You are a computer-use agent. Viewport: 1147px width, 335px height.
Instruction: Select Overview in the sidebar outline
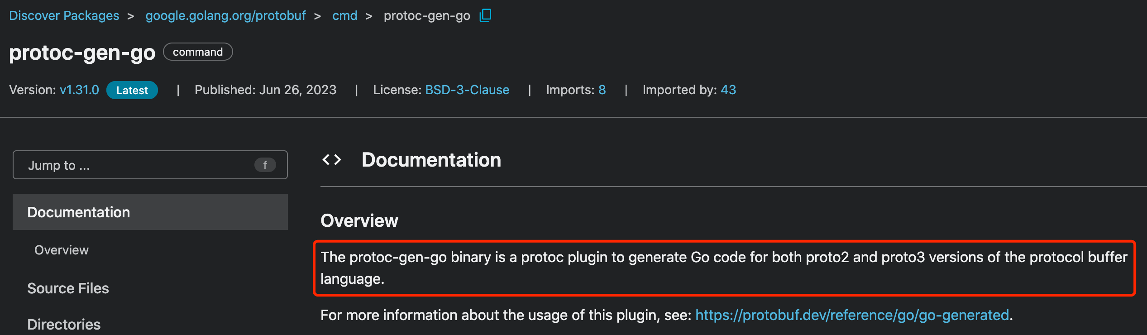(x=62, y=250)
